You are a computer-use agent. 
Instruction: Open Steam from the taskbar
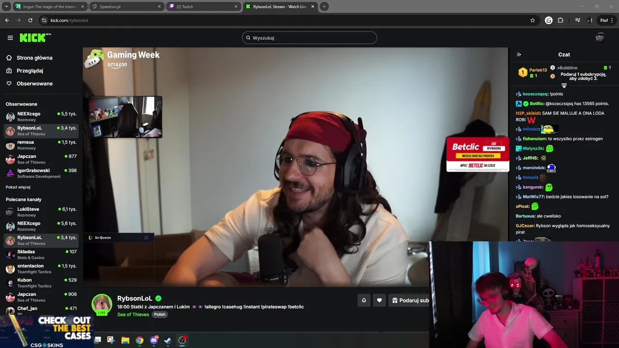pyautogui.click(x=168, y=340)
